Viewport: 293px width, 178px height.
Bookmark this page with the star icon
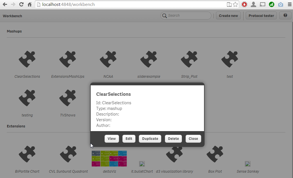pyautogui.click(x=235, y=4)
